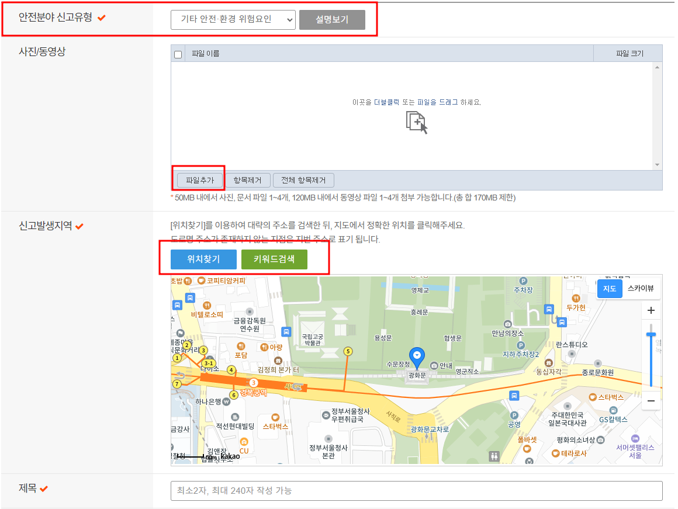Switch map to 지도 view
This screenshot has height=509, width=678.
click(609, 289)
